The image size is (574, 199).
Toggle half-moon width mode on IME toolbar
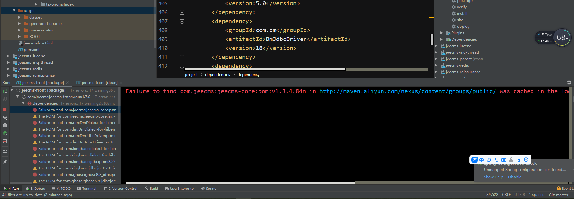[x=489, y=160]
